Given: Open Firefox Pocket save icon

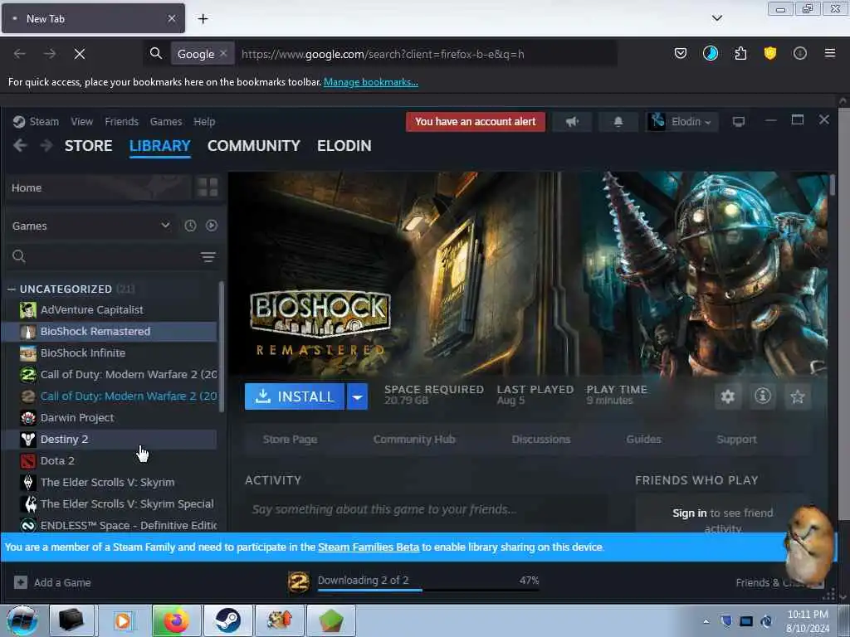Looking at the screenshot, I should click(x=681, y=53).
